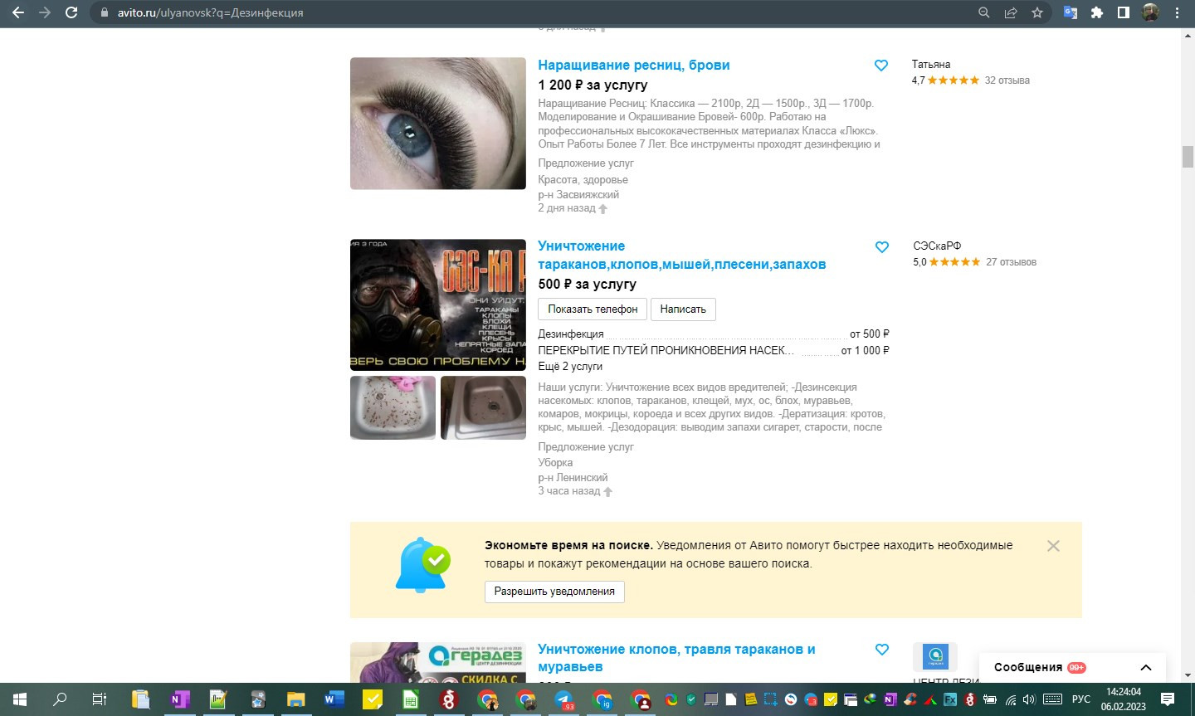Open the Chrome profile avatar
The image size is (1195, 716).
point(1150,12)
